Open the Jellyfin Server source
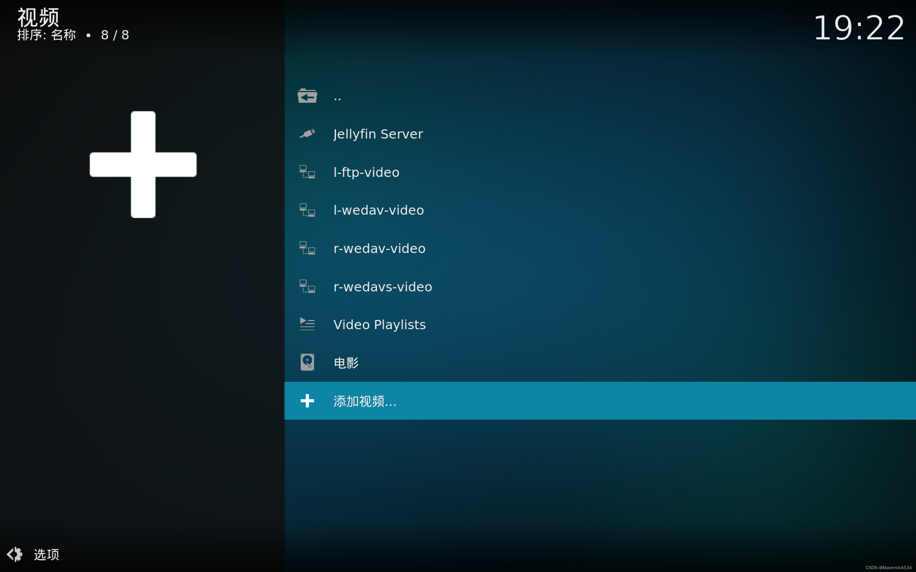This screenshot has height=572, width=916. 378,134
